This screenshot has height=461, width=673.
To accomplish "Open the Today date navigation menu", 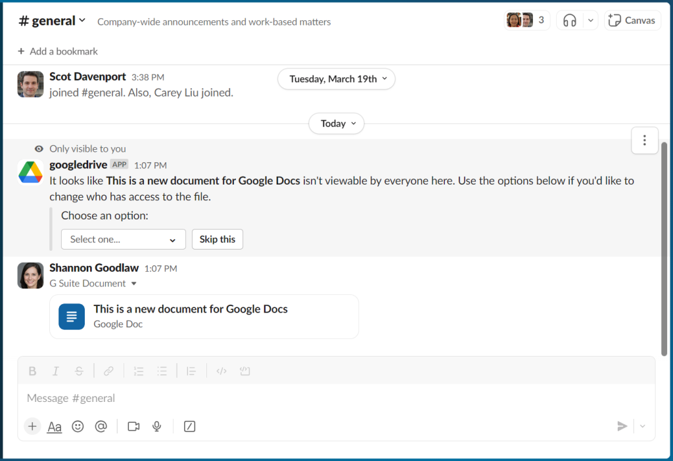I will click(x=336, y=123).
